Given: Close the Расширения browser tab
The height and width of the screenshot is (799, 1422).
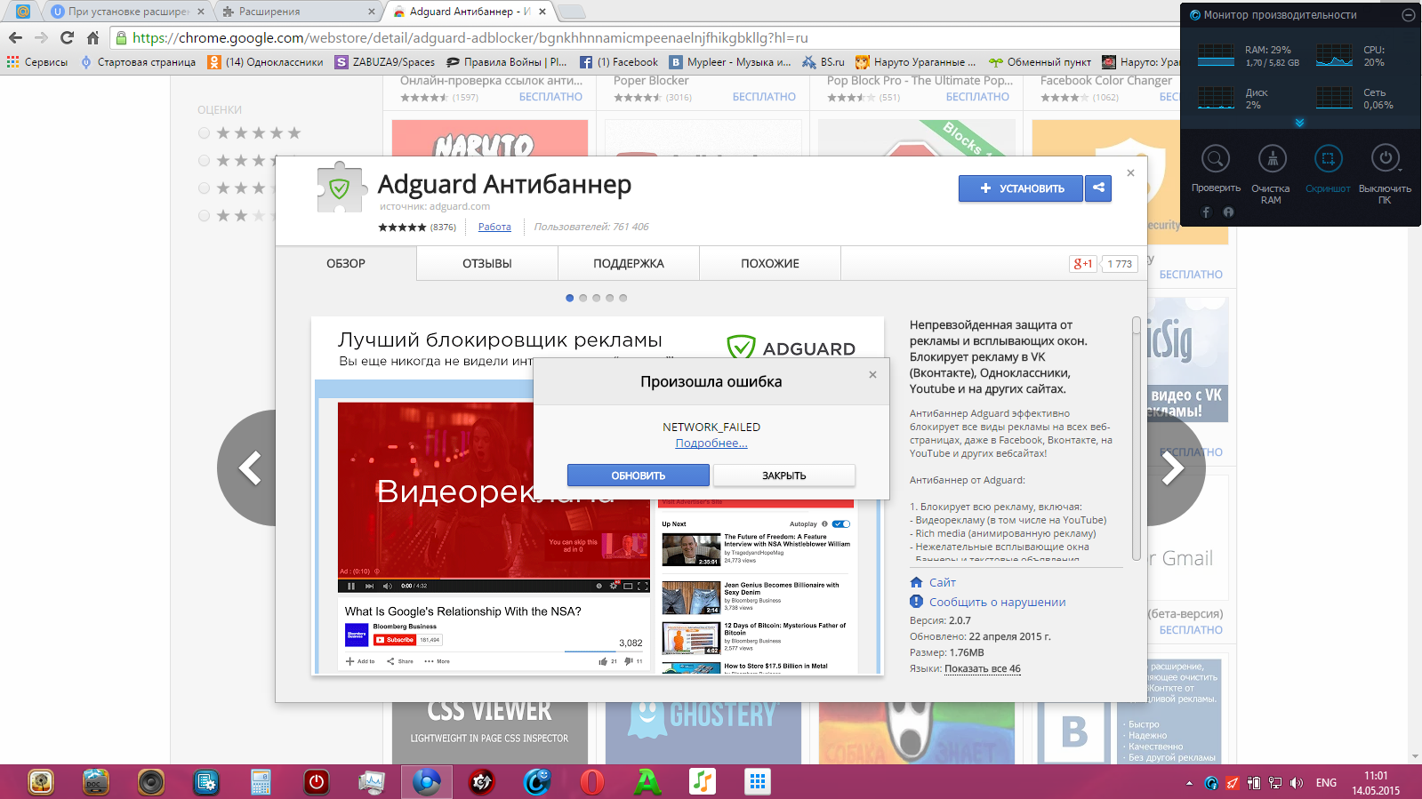Looking at the screenshot, I should (372, 12).
